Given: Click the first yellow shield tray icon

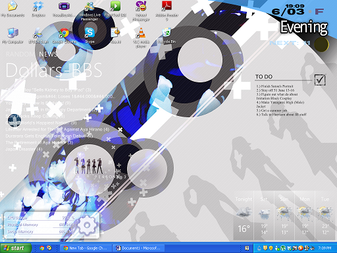Looking at the screenshot, I should [x=265, y=248].
